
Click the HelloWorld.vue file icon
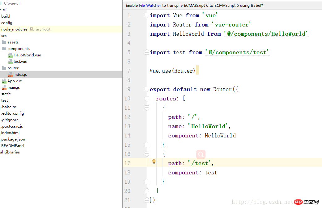click(10, 55)
